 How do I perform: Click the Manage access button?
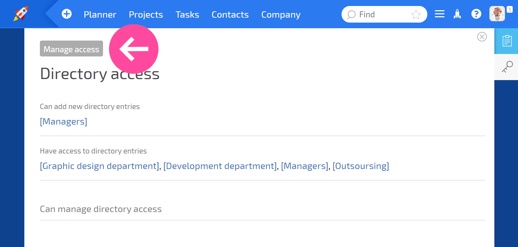[x=71, y=49]
